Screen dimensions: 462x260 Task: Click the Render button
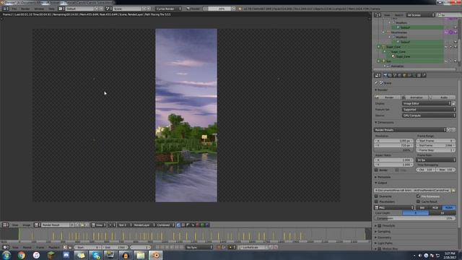click(x=388, y=97)
